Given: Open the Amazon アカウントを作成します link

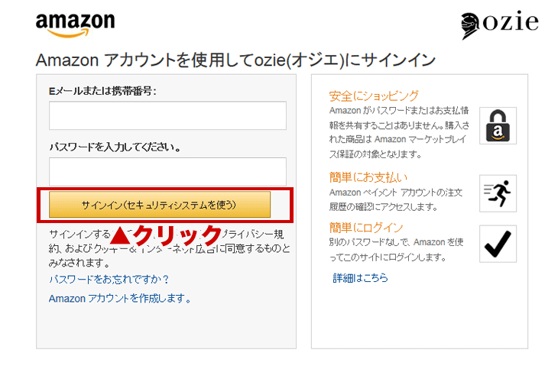Looking at the screenshot, I should [120, 298].
